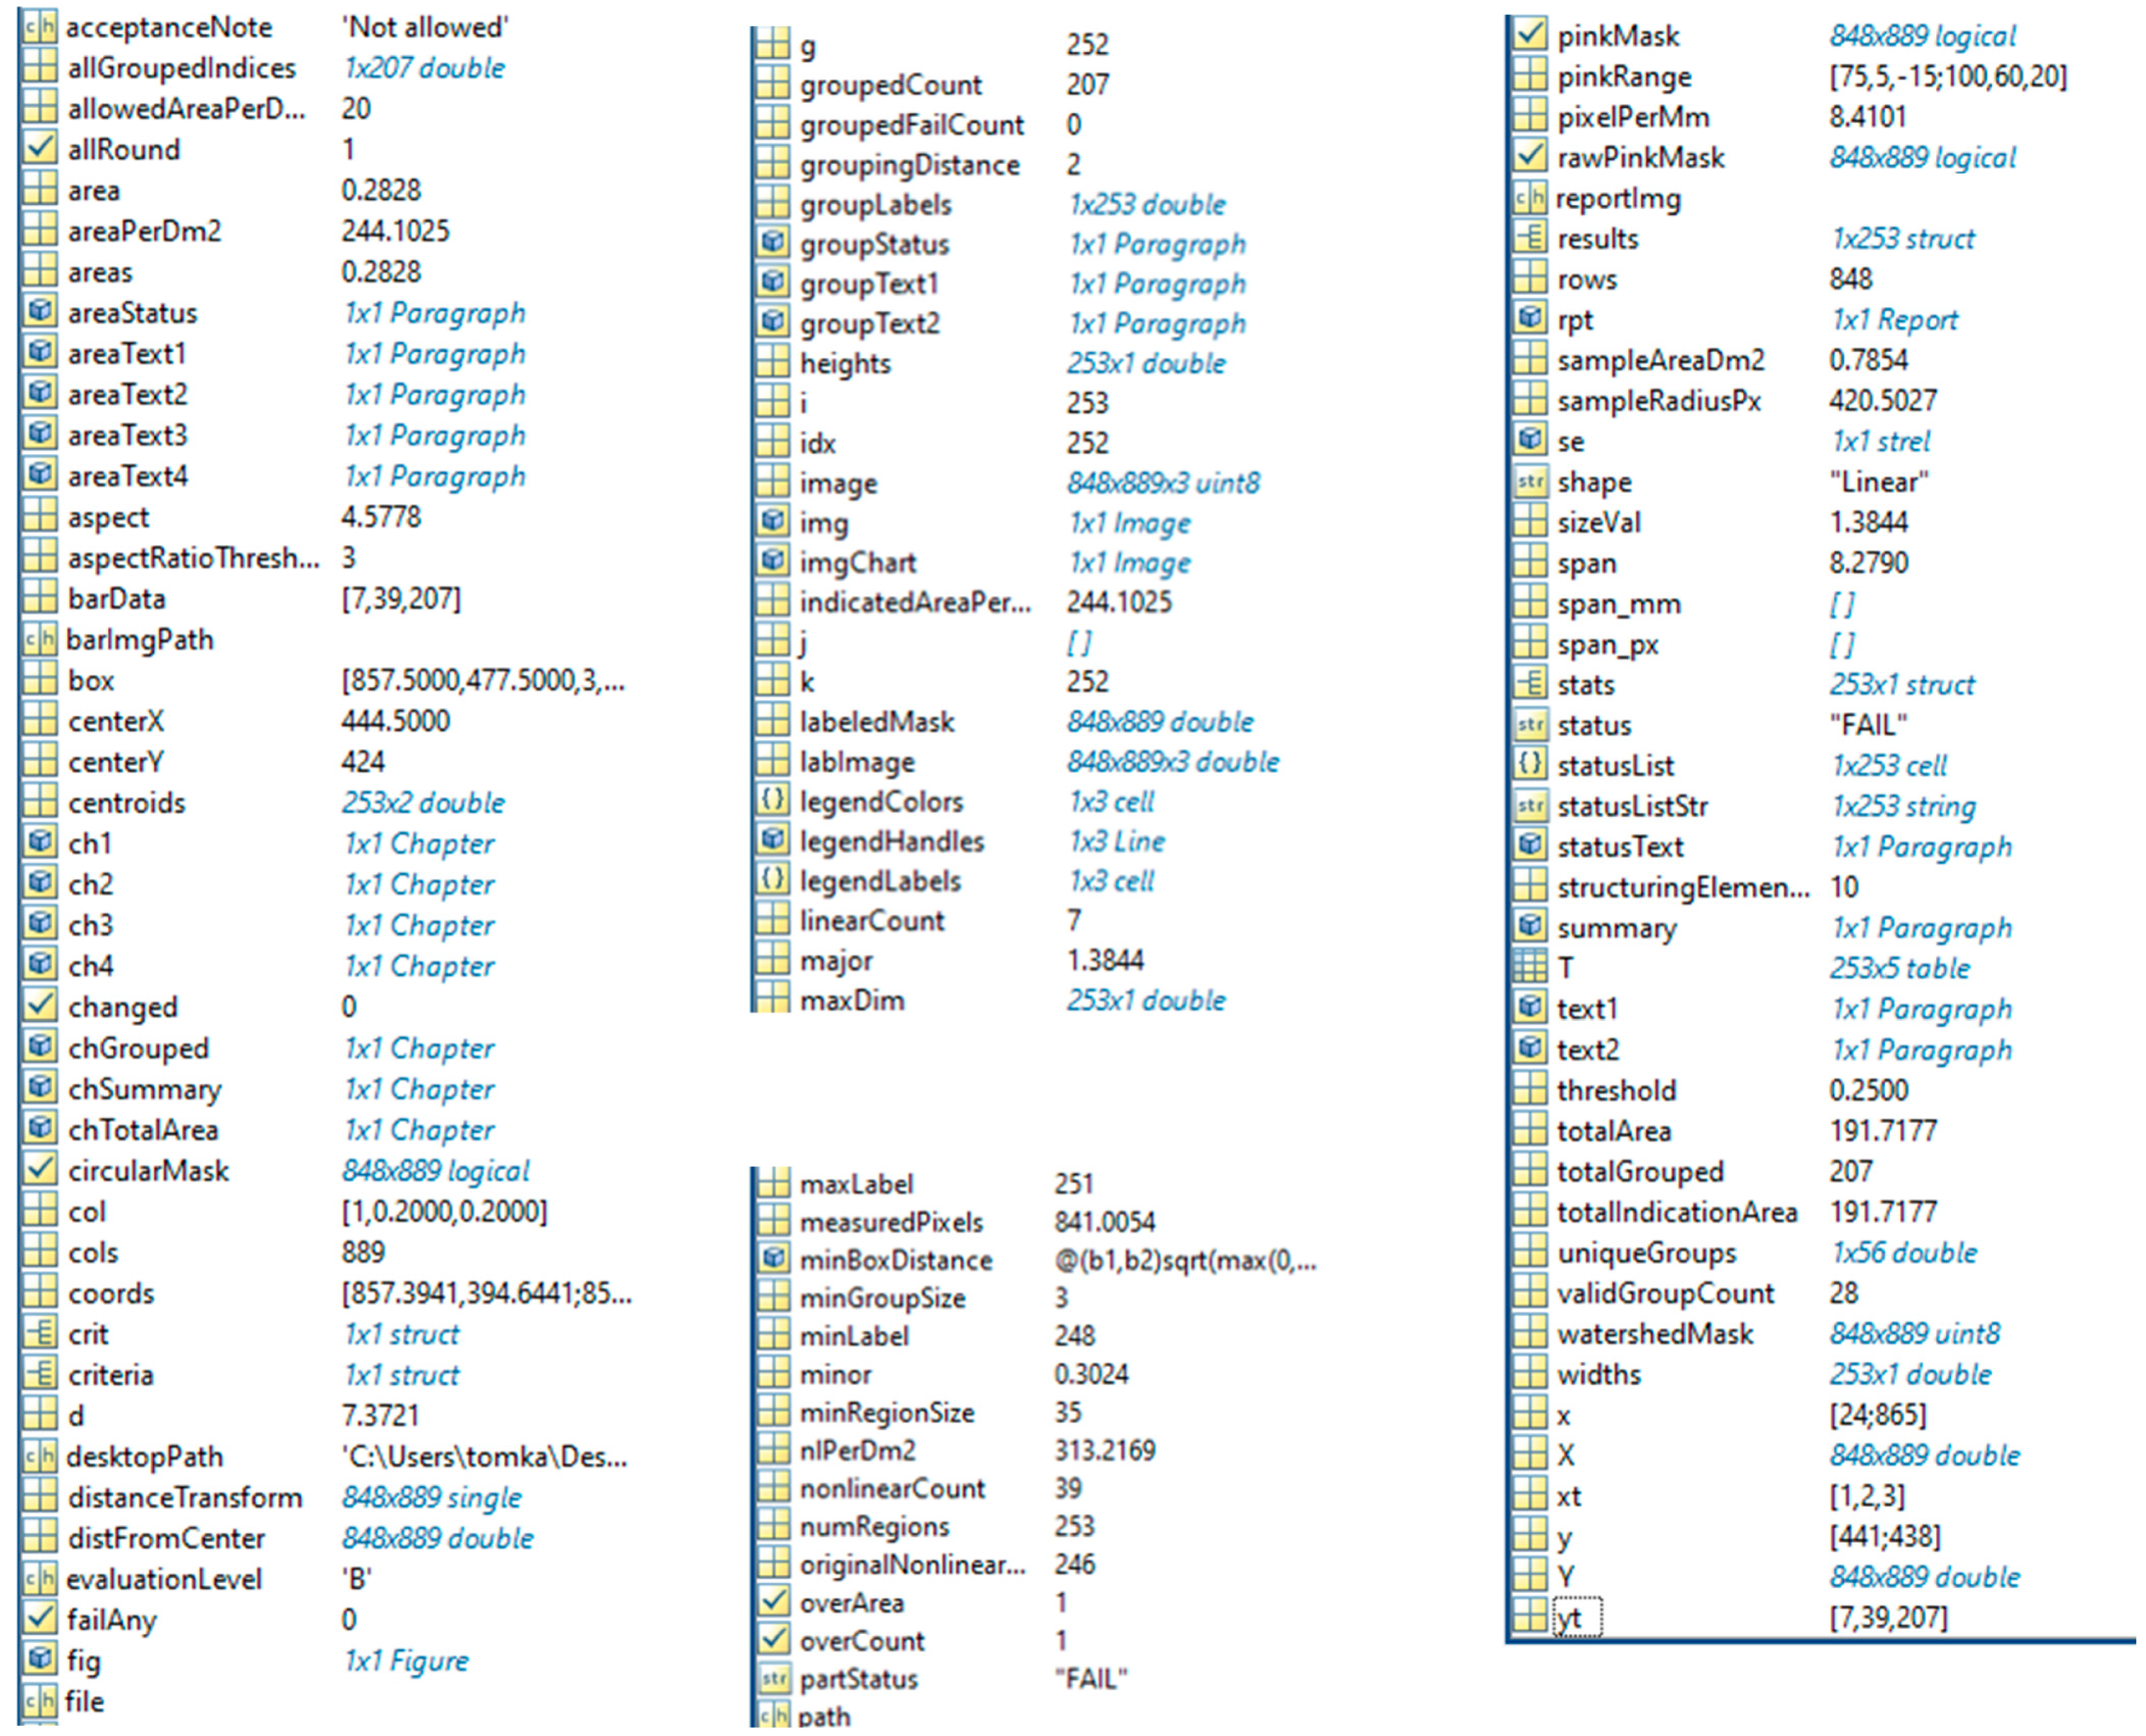Open the 848x889 logical value of circularMask
The height and width of the screenshot is (1736, 2146).
click(x=436, y=1170)
